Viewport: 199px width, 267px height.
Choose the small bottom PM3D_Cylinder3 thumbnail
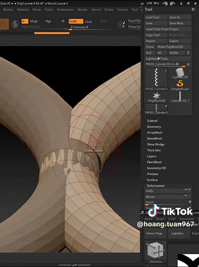[x=156, y=109]
